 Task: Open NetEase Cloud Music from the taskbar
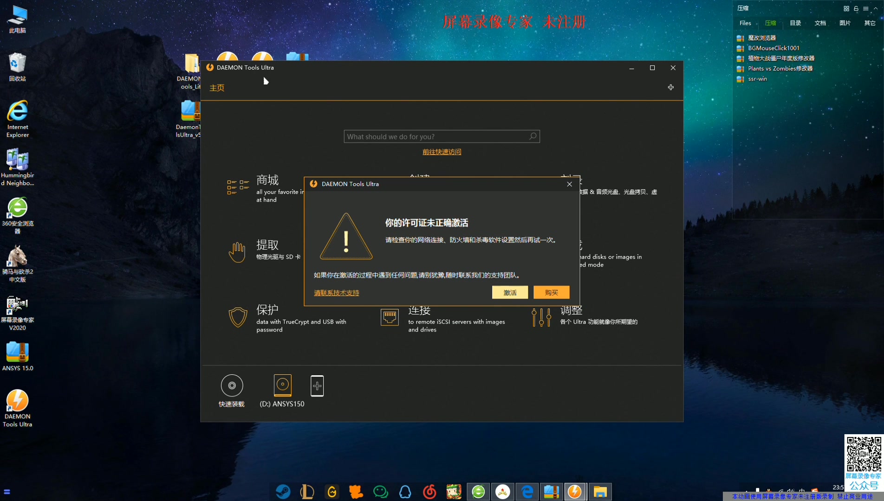click(x=429, y=491)
